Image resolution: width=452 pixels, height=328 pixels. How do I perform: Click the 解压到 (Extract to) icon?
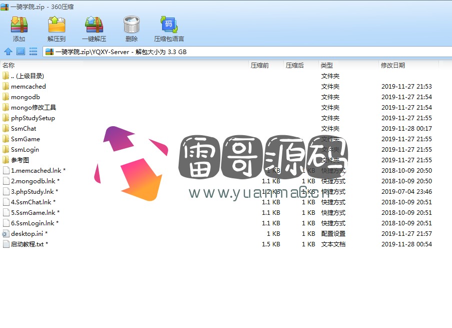coord(57,28)
